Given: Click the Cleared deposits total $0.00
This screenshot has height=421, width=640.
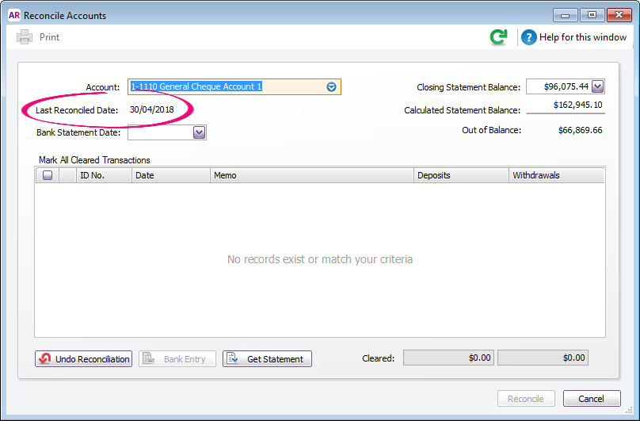Looking at the screenshot, I should pos(449,358).
